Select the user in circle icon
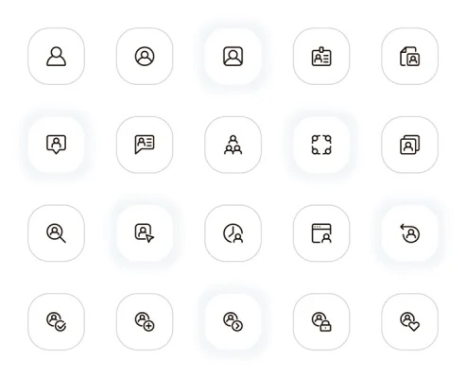The image size is (466, 378). click(x=145, y=57)
